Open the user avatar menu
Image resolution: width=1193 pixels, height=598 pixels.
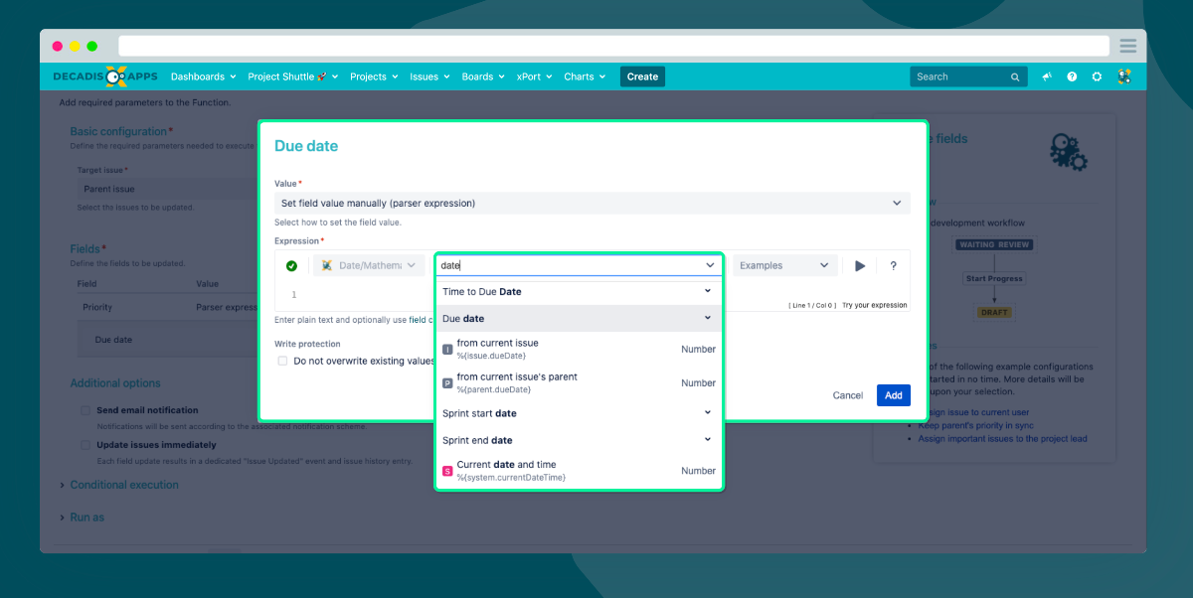pos(1124,76)
